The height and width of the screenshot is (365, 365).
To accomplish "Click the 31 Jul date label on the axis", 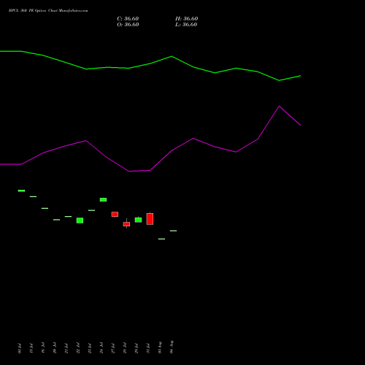I will [148, 348].
